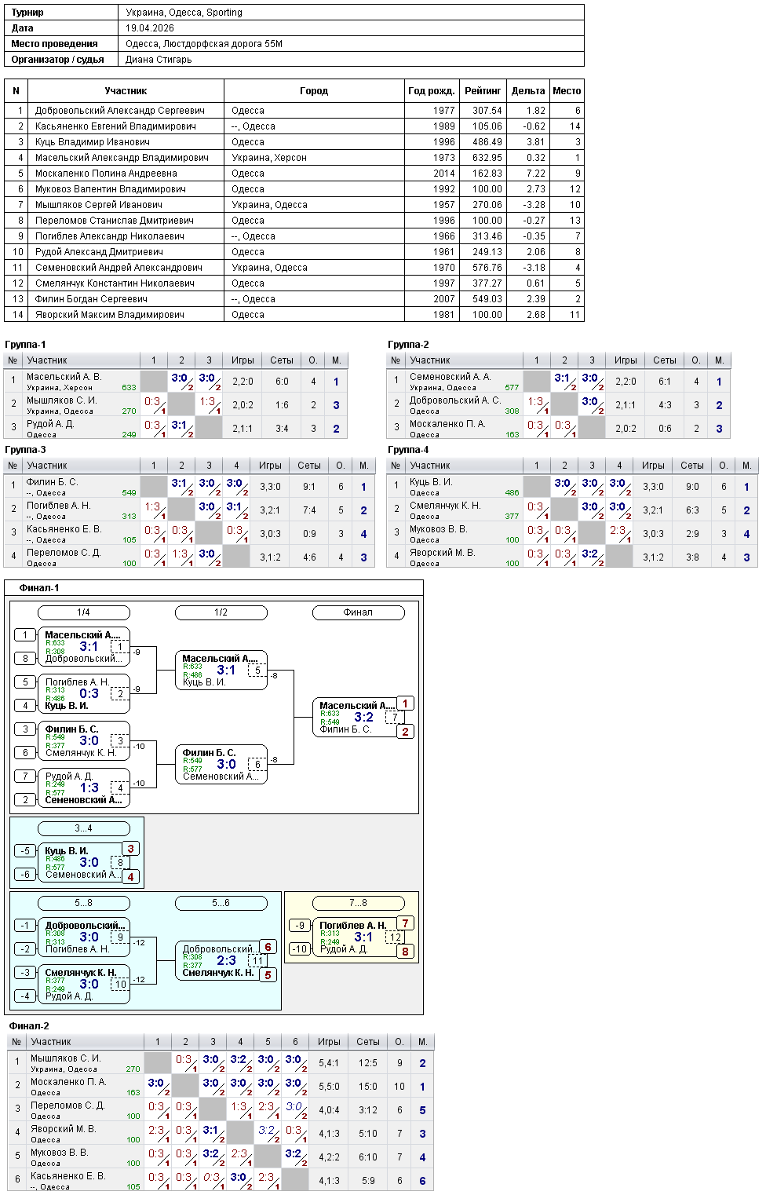
Task: Click the 3:2 final match score
Action: (363, 717)
